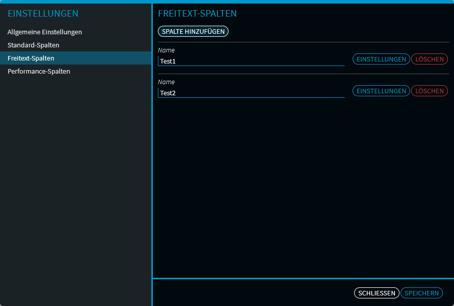Viewport: 454px width, 306px height.
Task: Switch to the Standard-Spalten section
Action: click(x=33, y=45)
